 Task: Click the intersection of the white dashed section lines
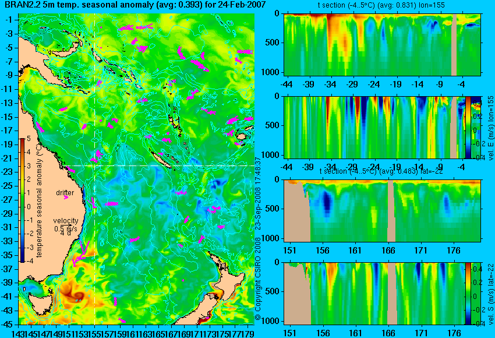pos(95,166)
